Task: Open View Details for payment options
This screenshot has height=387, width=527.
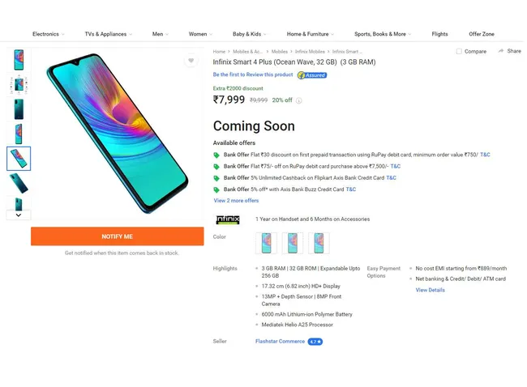Action: (430, 290)
